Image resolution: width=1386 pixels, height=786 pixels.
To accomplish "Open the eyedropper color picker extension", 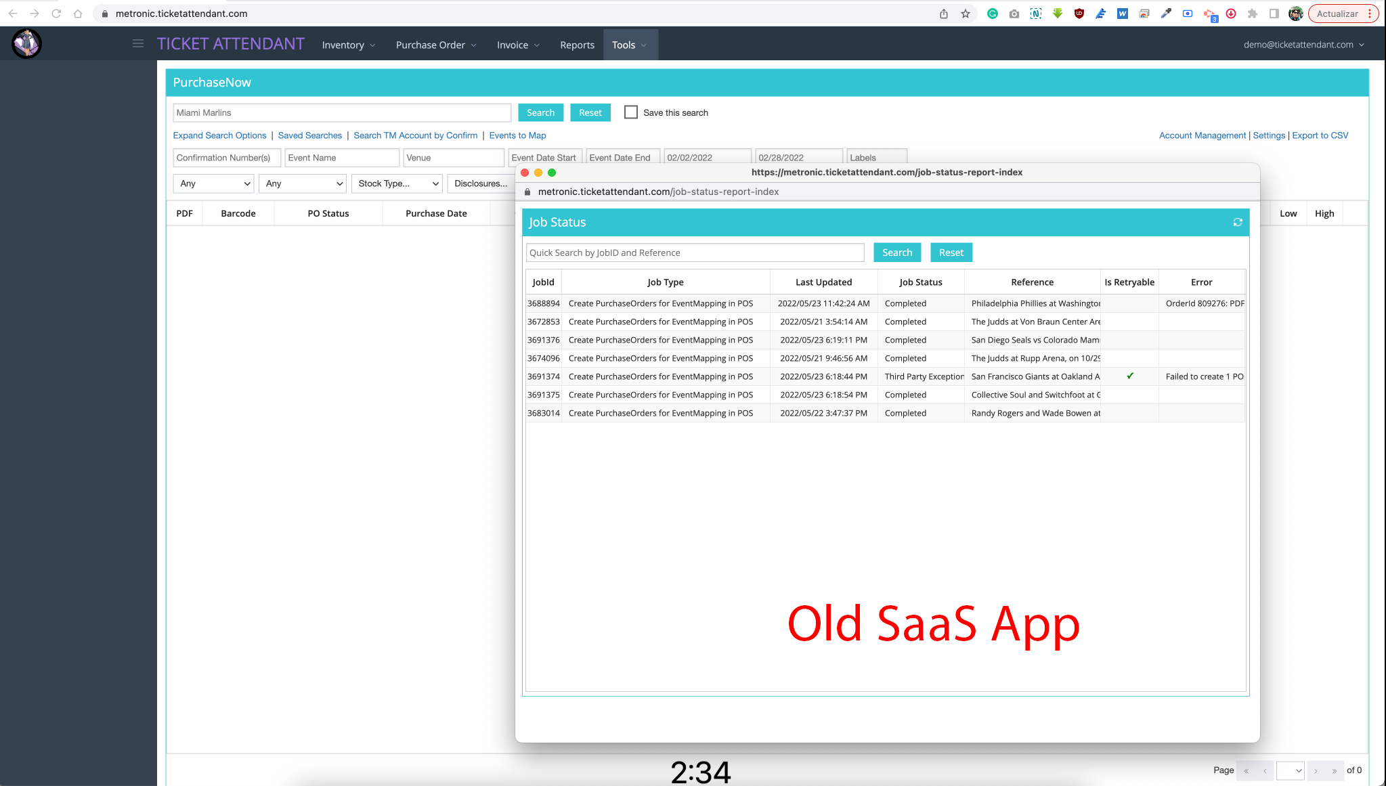I will click(x=1166, y=14).
